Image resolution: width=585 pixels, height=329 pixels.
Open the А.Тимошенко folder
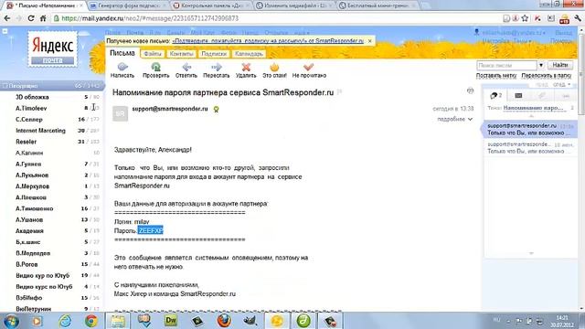click(35, 208)
